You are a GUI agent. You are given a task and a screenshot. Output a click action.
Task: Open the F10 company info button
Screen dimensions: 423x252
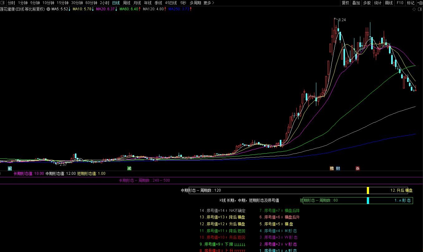point(400,3)
